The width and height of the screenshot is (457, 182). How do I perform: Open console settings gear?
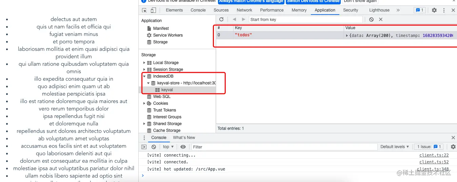pyautogui.click(x=453, y=147)
